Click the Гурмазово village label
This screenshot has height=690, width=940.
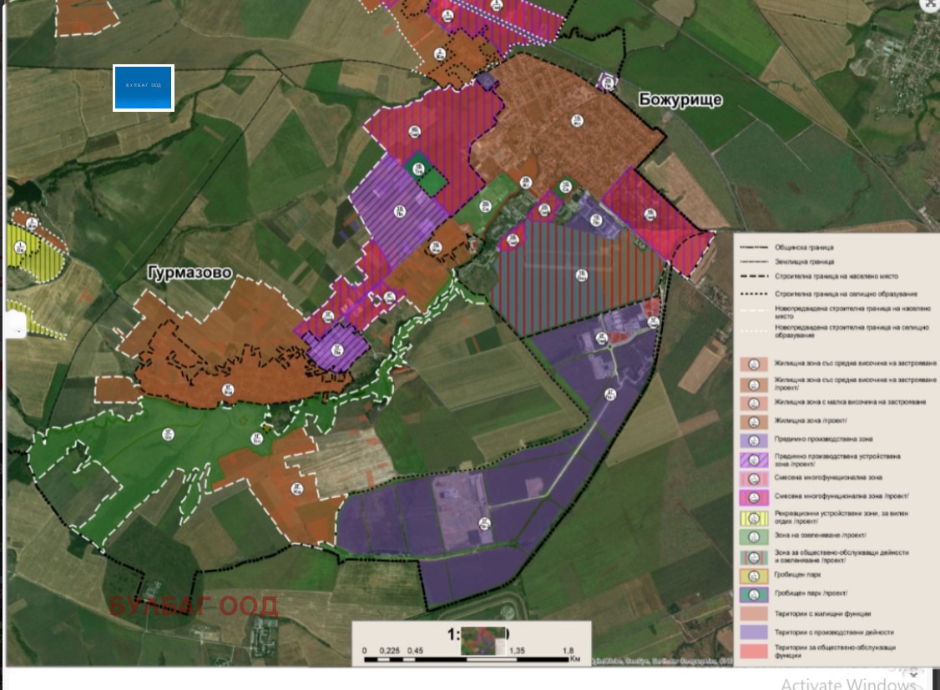point(187,274)
